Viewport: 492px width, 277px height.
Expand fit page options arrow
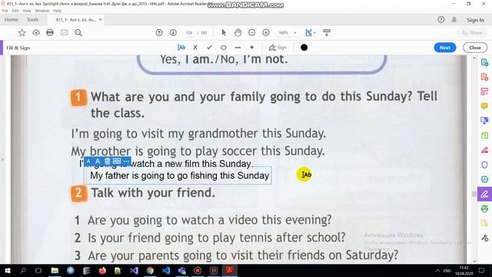[x=314, y=32]
